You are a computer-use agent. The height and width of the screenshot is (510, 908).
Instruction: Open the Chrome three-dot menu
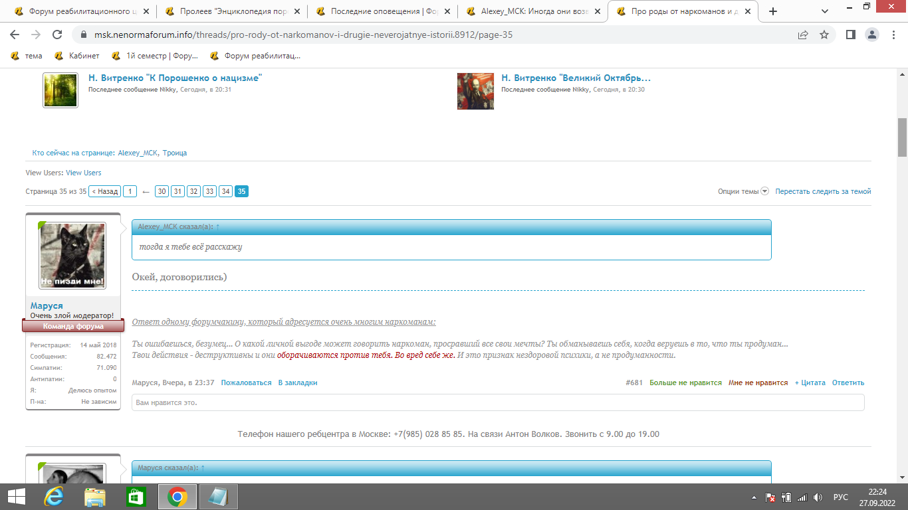[x=894, y=35]
